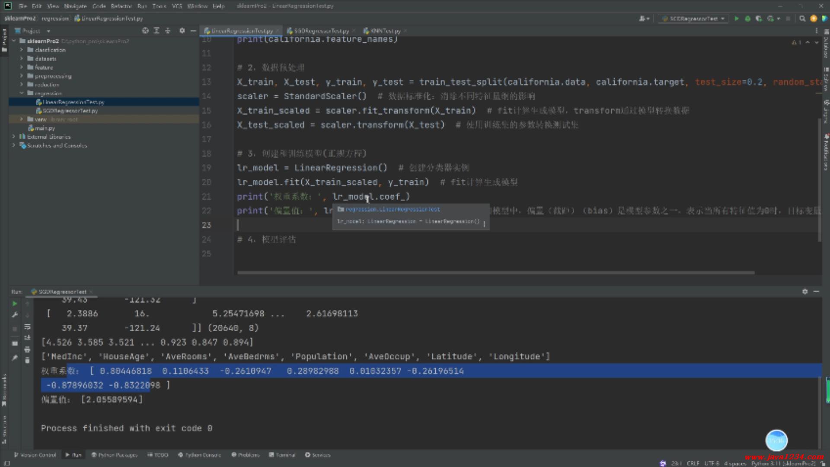This screenshot has width=830, height=467.
Task: Click Run with Coverage icon
Action: [x=759, y=19]
